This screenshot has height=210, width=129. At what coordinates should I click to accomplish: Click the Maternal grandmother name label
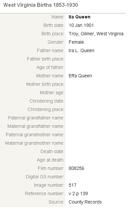tap(35, 143)
